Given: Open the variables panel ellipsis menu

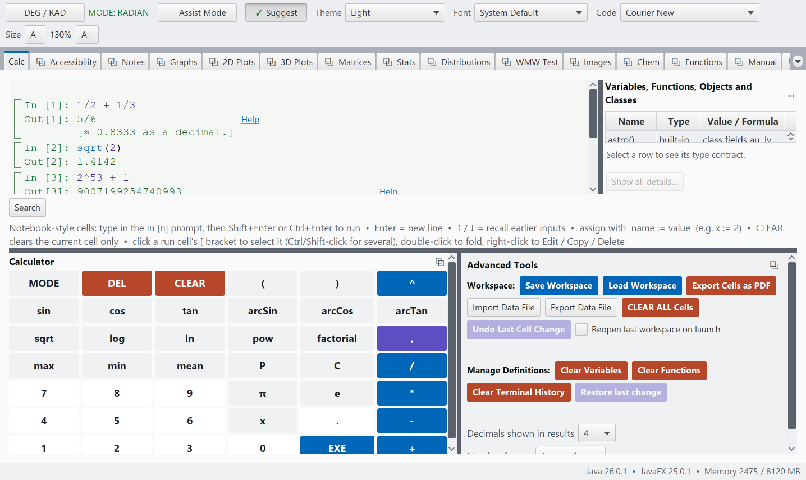Looking at the screenshot, I should pos(791,95).
